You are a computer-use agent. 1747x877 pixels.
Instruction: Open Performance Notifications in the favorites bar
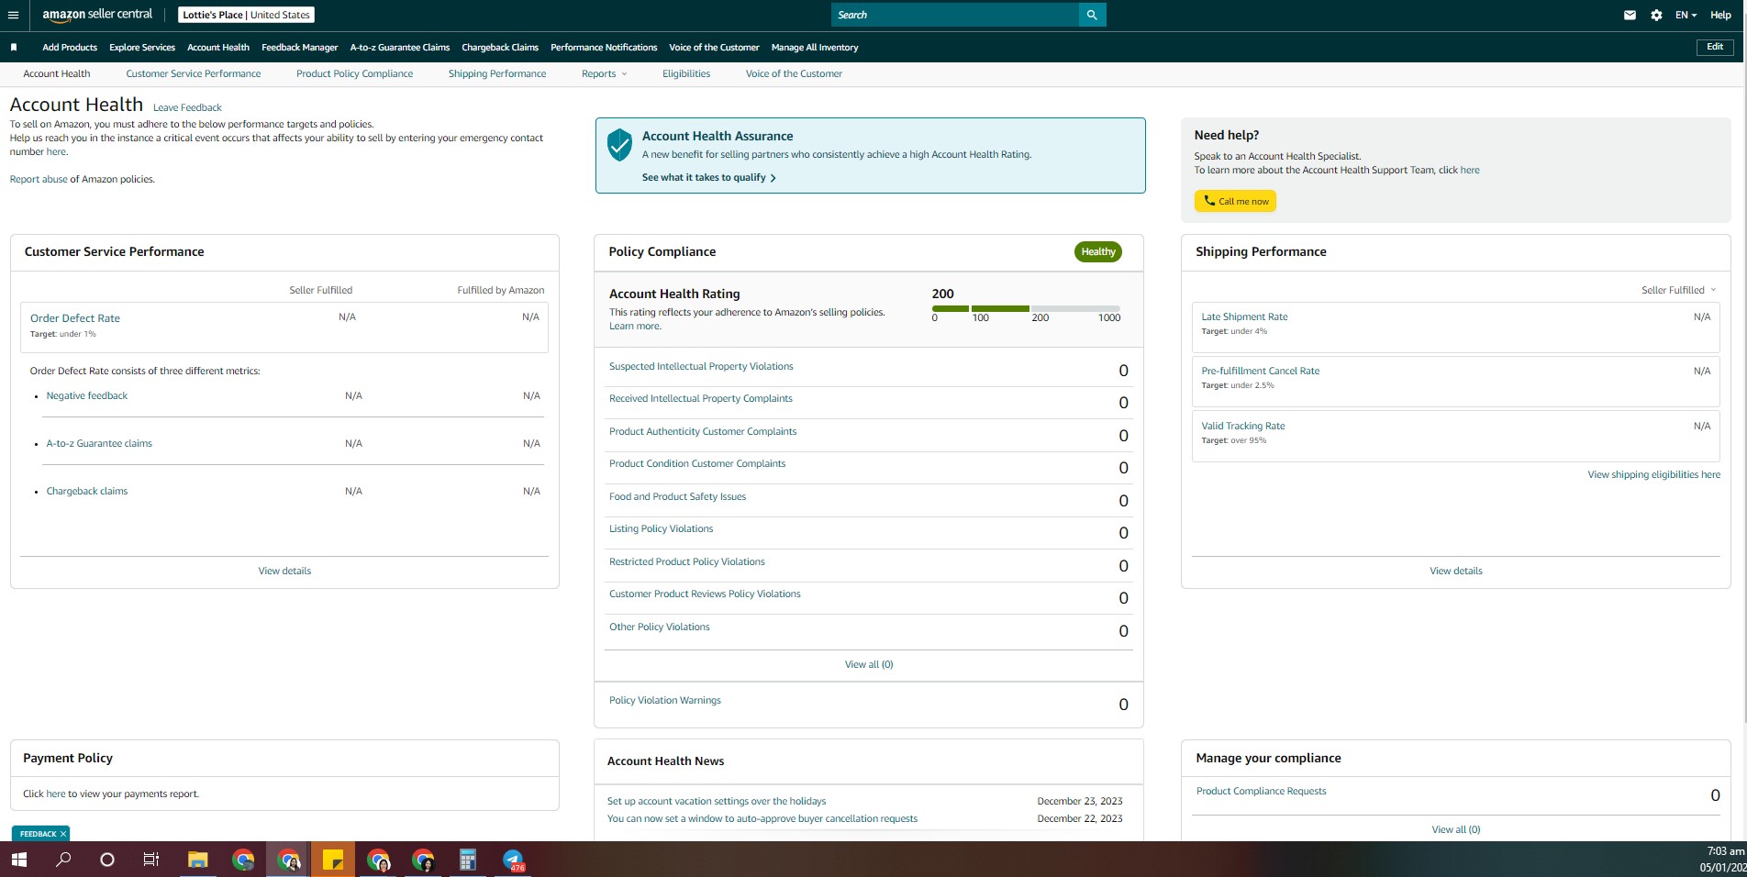[604, 48]
